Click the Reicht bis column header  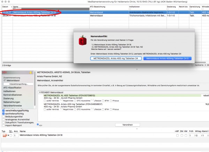click(183, 7)
